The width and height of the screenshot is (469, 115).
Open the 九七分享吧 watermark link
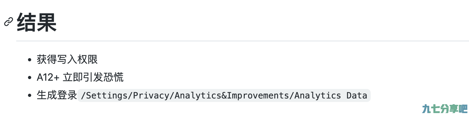(x=444, y=109)
